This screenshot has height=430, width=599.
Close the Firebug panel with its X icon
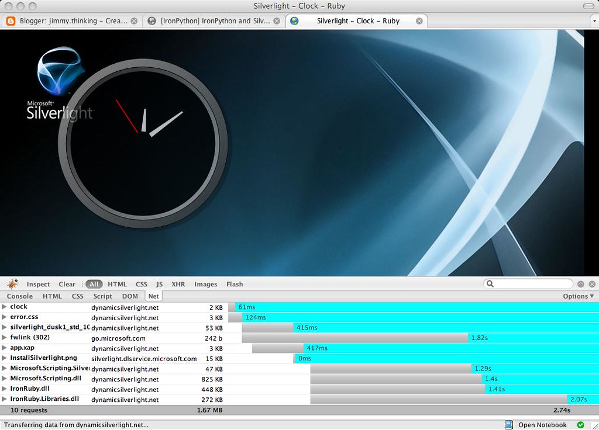click(592, 284)
